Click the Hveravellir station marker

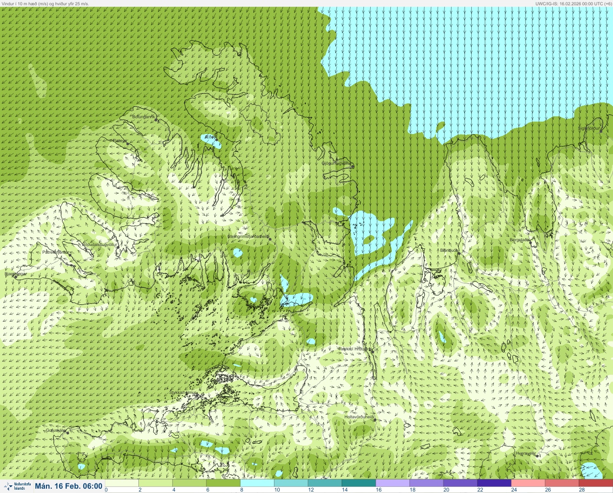(x=537, y=456)
